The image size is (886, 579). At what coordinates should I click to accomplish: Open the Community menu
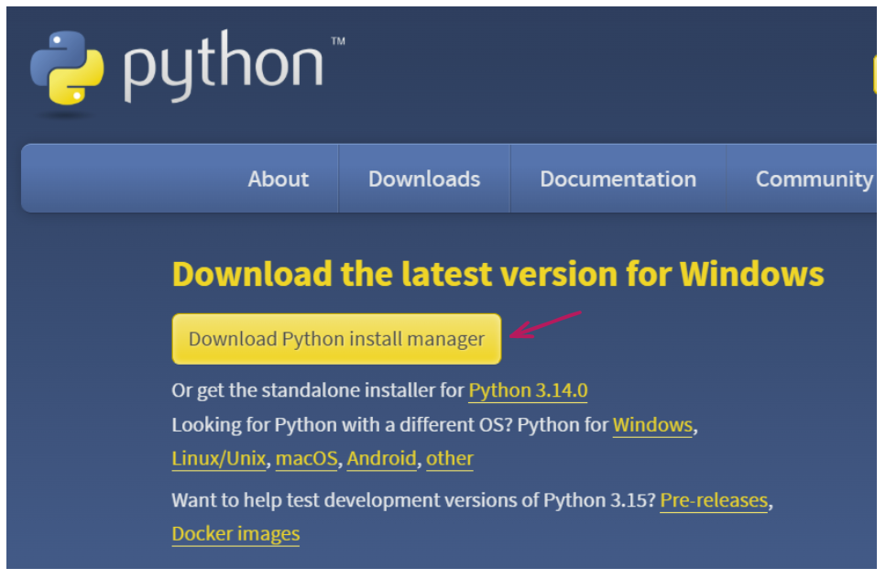pyautogui.click(x=813, y=179)
